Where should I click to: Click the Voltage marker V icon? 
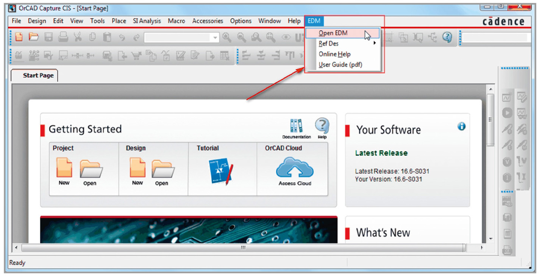[507, 162]
